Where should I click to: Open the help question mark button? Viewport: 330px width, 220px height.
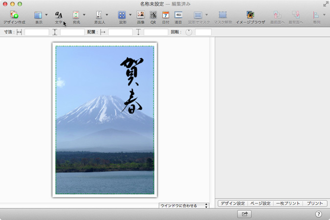tap(318, 214)
